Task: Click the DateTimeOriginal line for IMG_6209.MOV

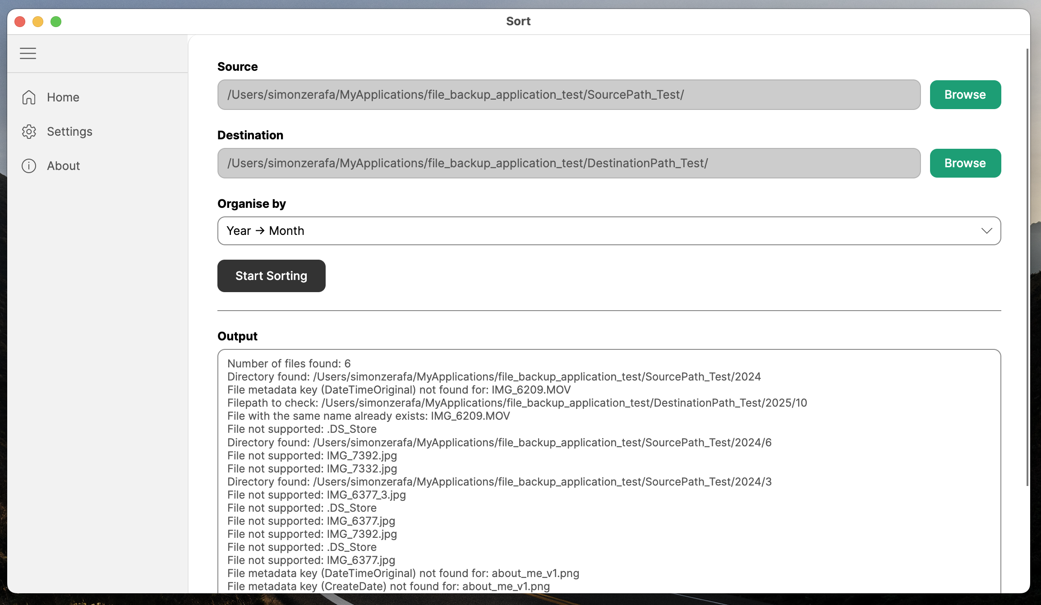Action: point(399,390)
